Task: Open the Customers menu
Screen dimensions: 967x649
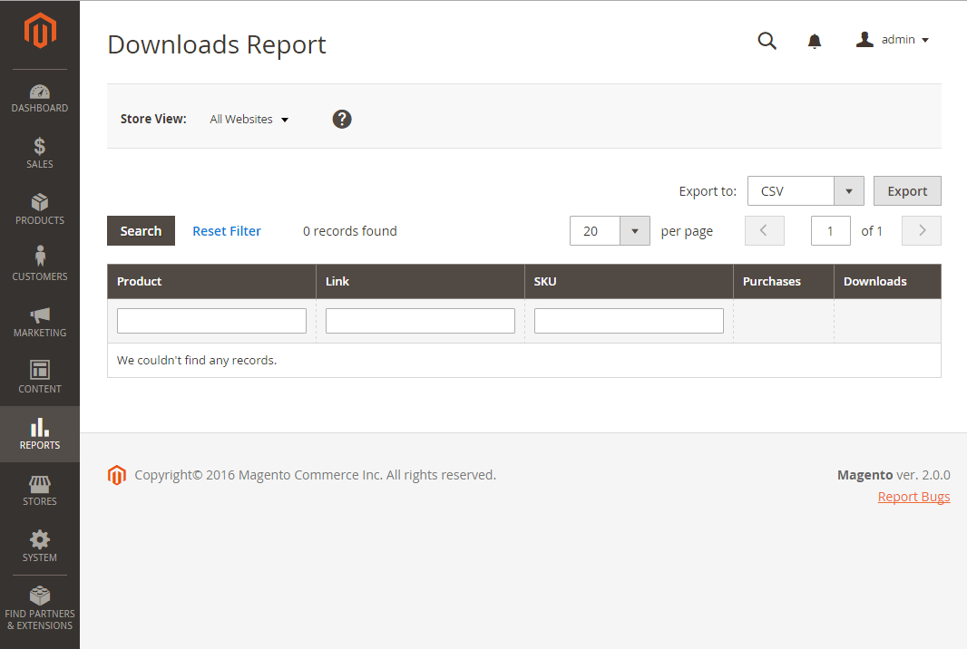Action: pos(40,266)
